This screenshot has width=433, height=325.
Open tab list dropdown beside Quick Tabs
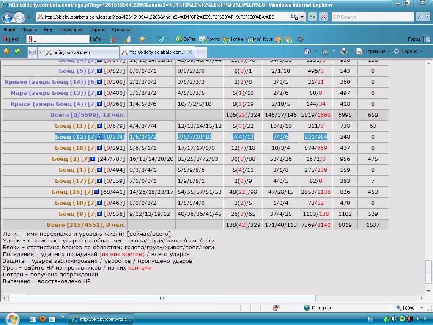(x=40, y=52)
